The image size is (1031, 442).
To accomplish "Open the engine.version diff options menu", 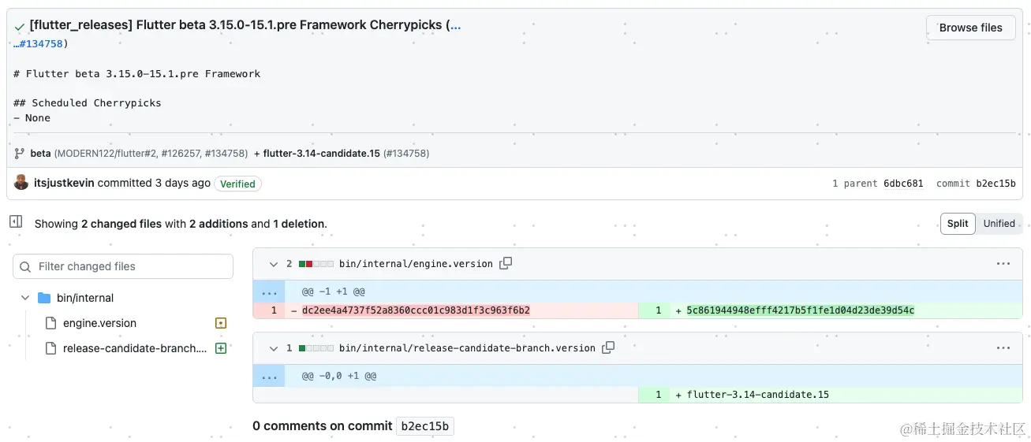I will [1003, 264].
